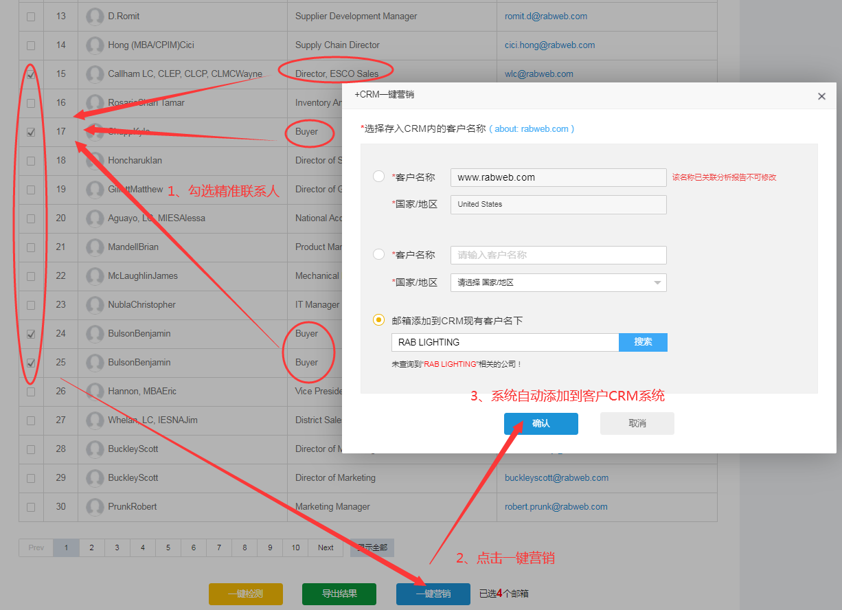Click the 一键营销 button
Screen dimensions: 842x610
433,594
